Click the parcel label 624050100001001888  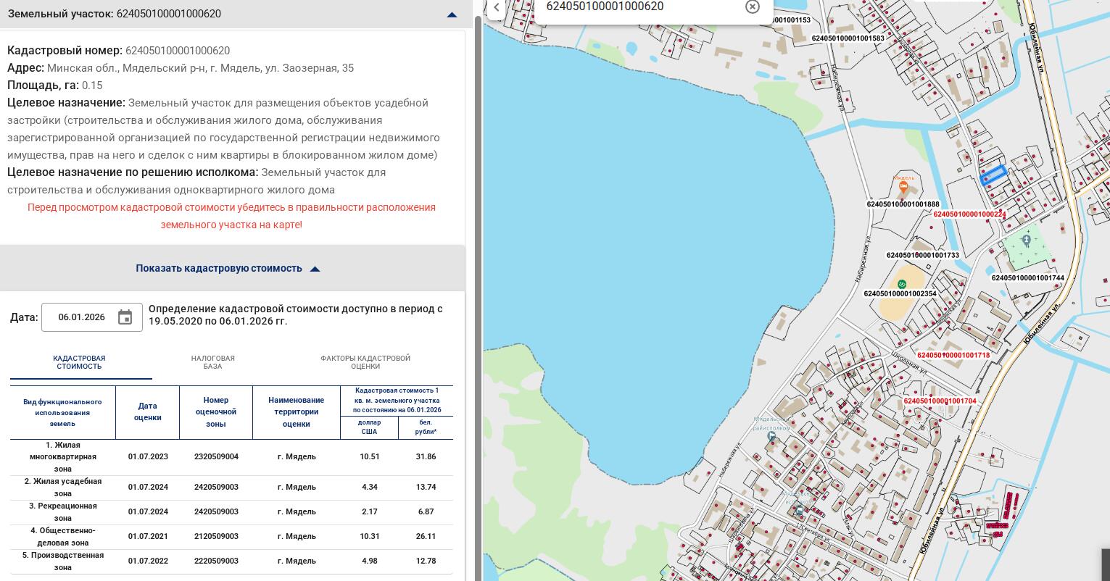coord(903,204)
